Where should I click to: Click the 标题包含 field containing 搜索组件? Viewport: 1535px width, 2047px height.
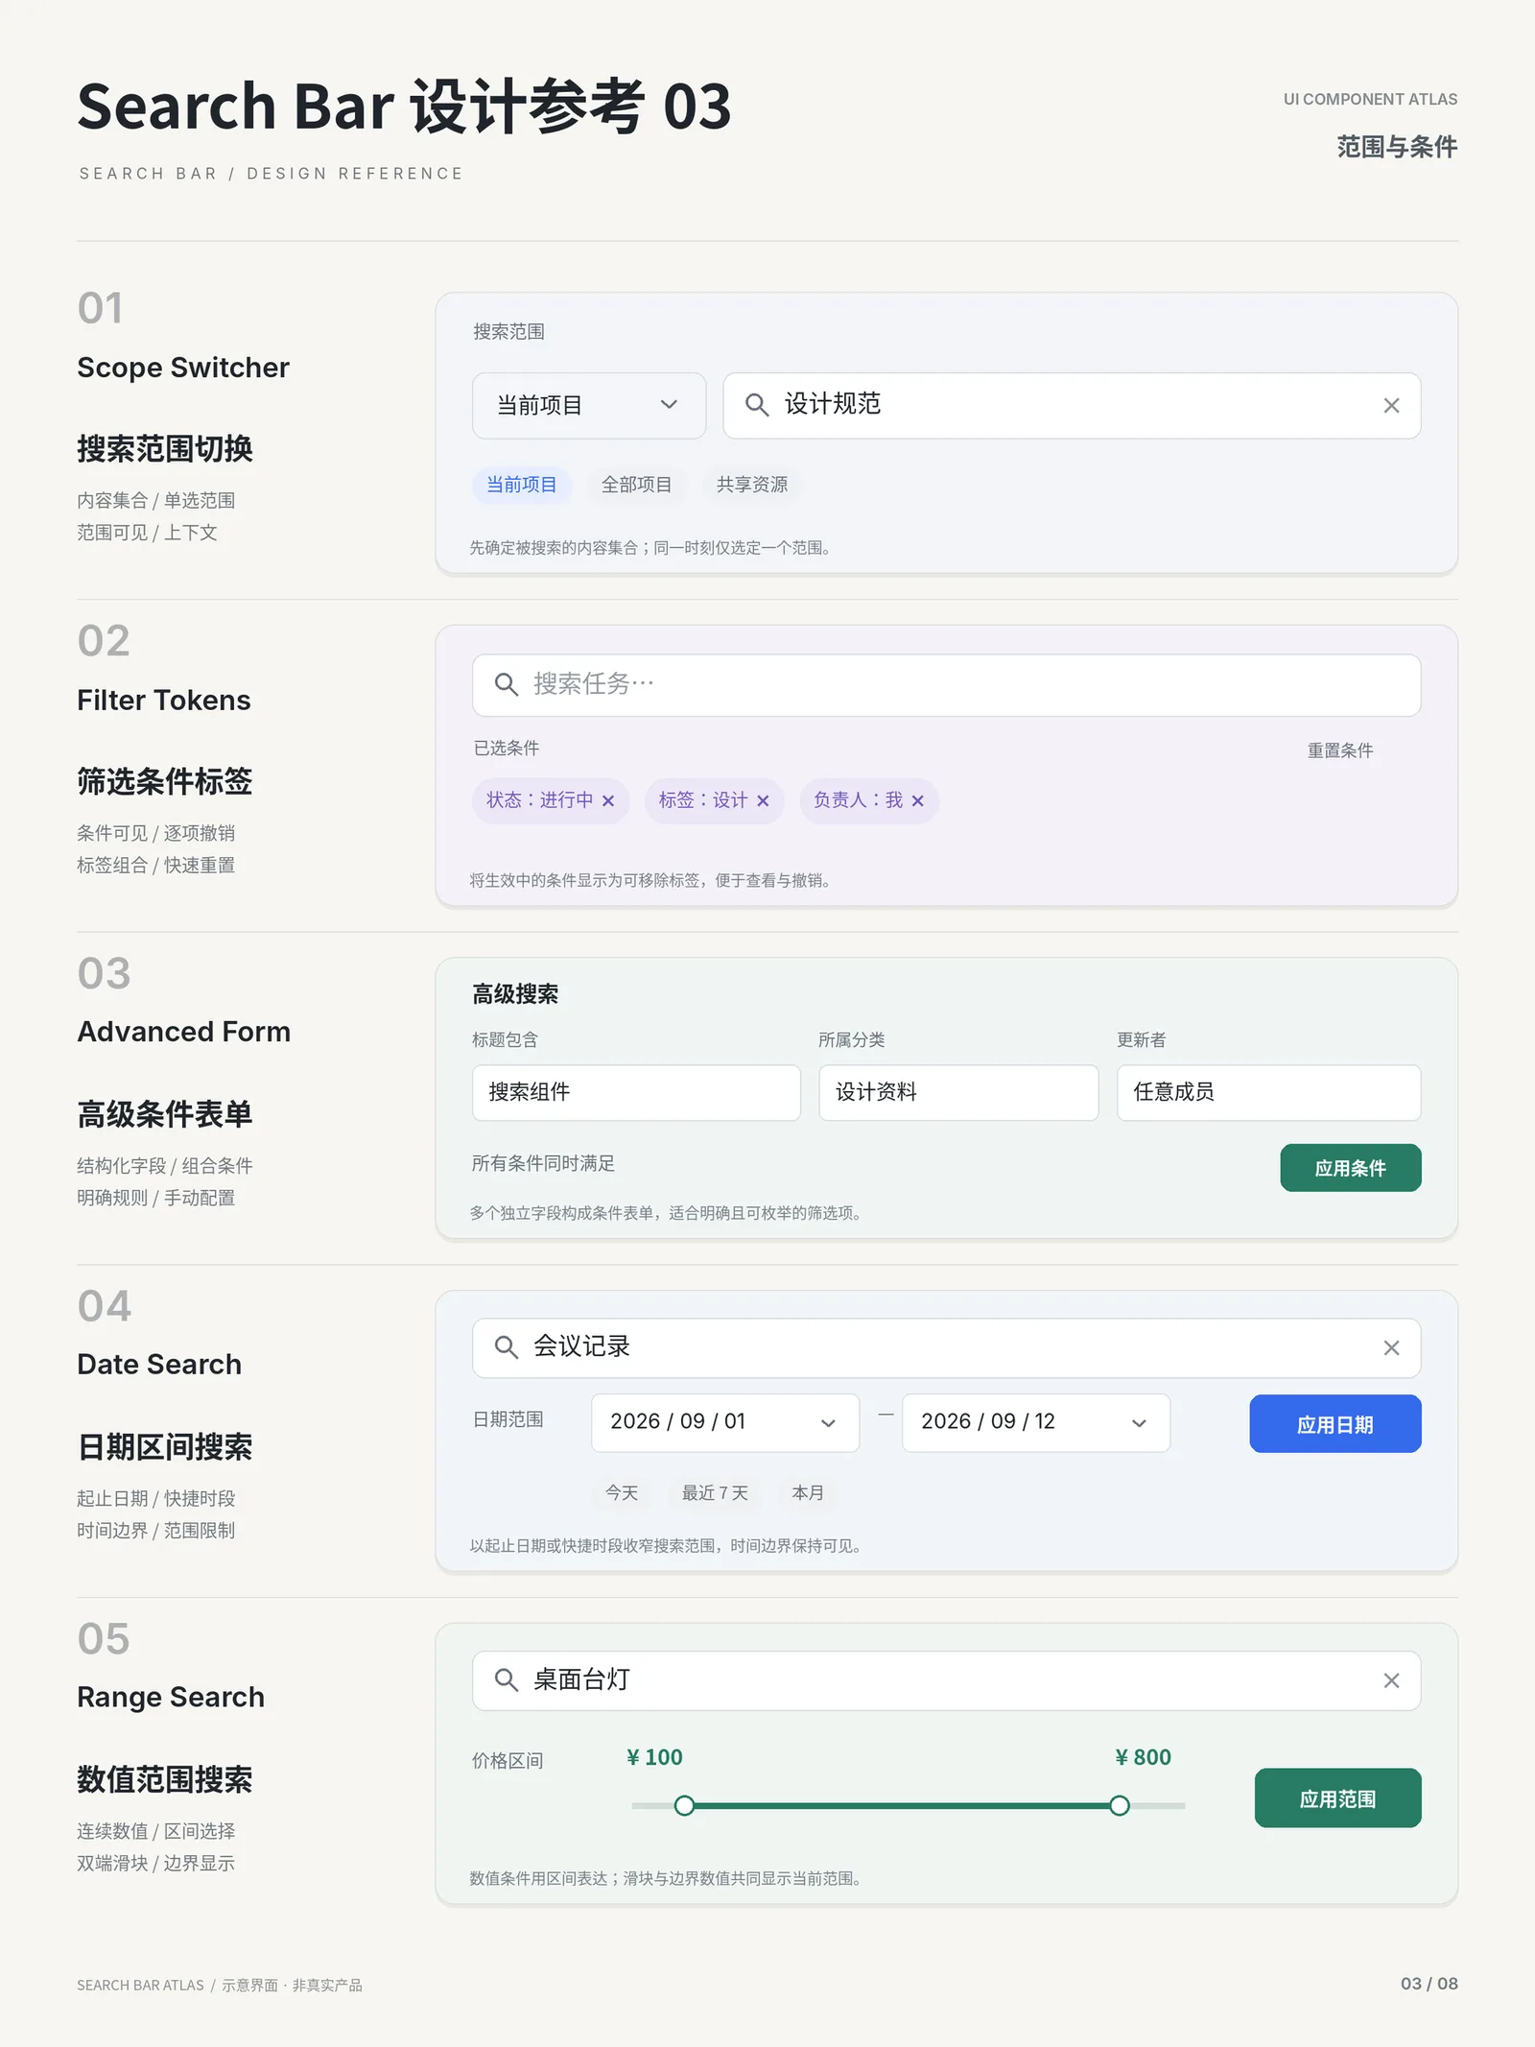636,1092
